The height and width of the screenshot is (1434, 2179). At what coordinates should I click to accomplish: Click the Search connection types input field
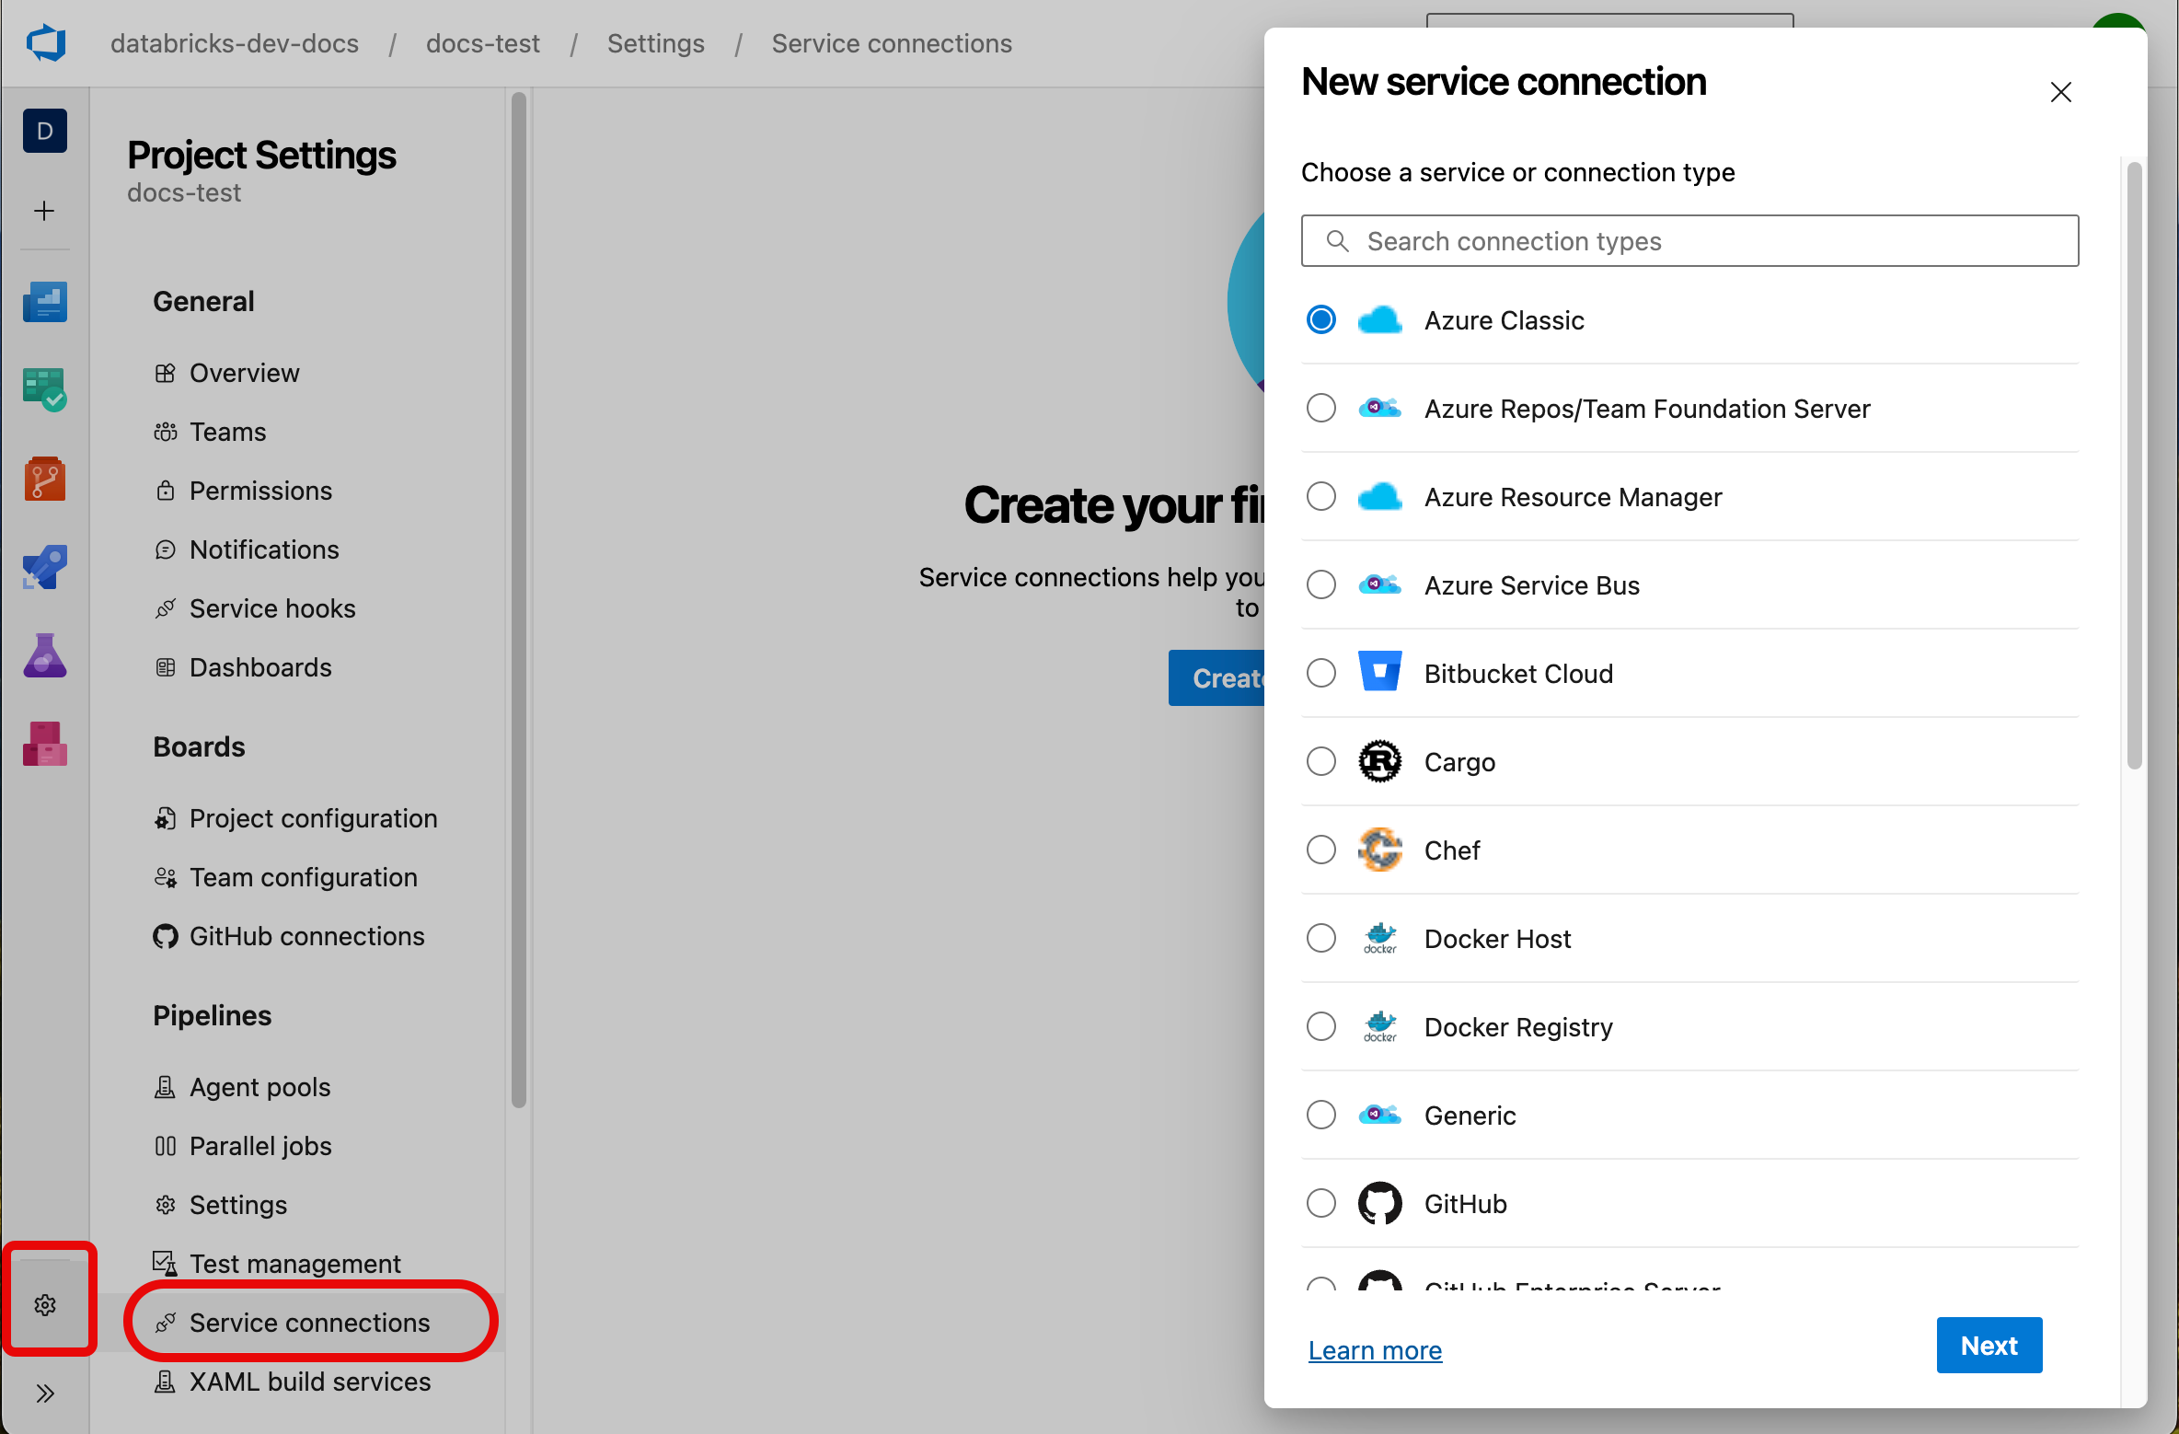click(1691, 242)
